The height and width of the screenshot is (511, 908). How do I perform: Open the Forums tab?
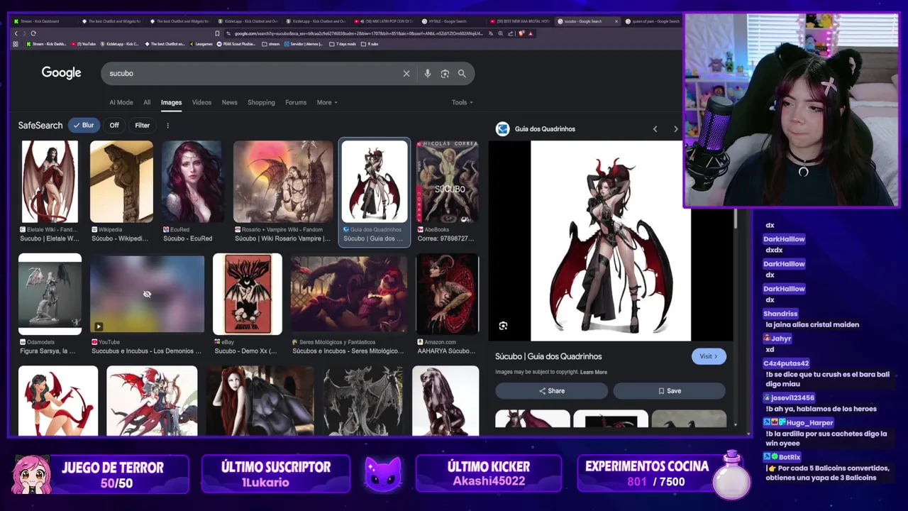[x=296, y=102]
